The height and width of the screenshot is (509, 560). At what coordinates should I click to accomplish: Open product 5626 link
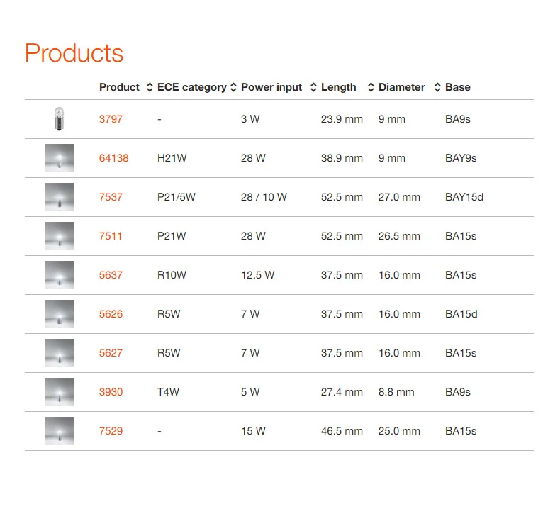(111, 314)
